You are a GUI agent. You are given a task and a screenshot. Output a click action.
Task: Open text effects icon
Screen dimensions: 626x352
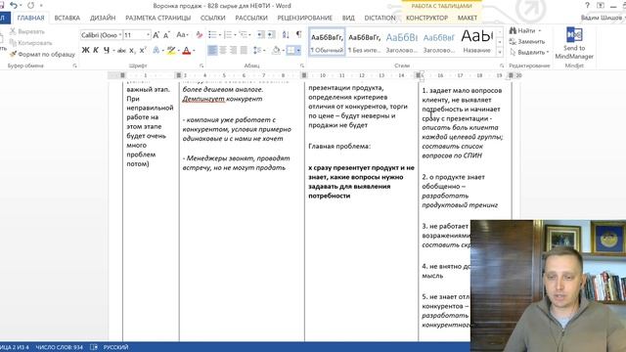click(156, 50)
